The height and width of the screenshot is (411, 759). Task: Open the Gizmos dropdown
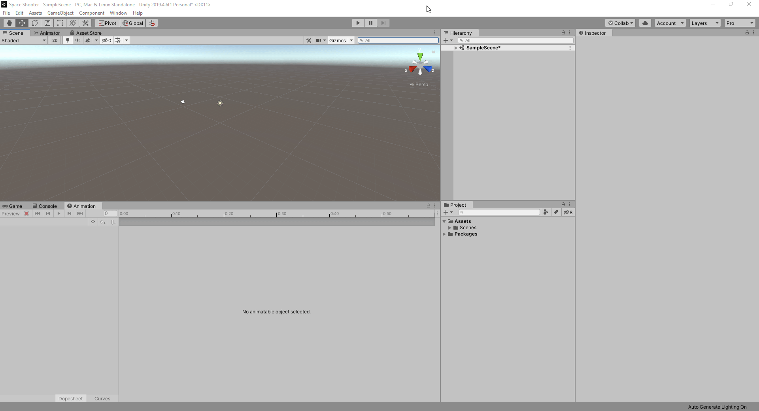tap(341, 40)
